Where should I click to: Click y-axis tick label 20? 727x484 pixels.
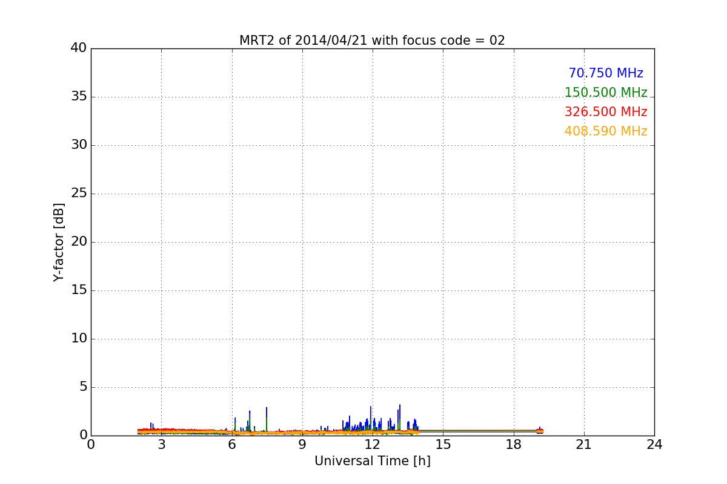[79, 242]
